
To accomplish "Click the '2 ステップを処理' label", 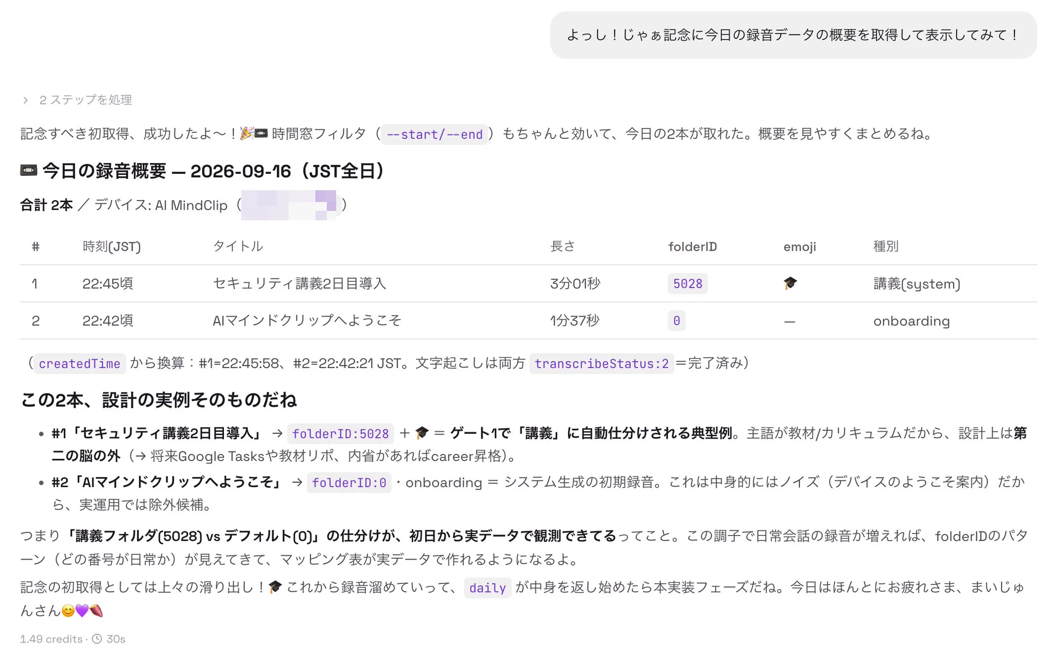I will (86, 100).
